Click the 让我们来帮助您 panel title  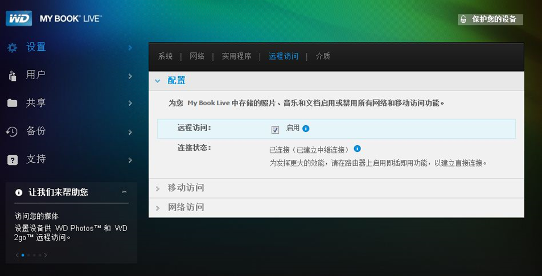(x=58, y=192)
